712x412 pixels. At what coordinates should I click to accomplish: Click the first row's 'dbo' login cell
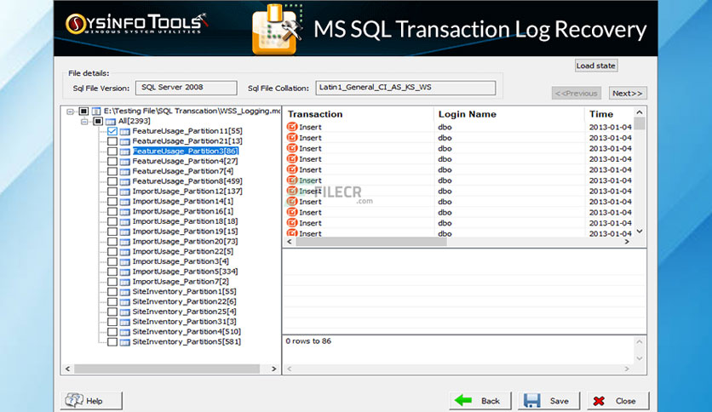445,127
